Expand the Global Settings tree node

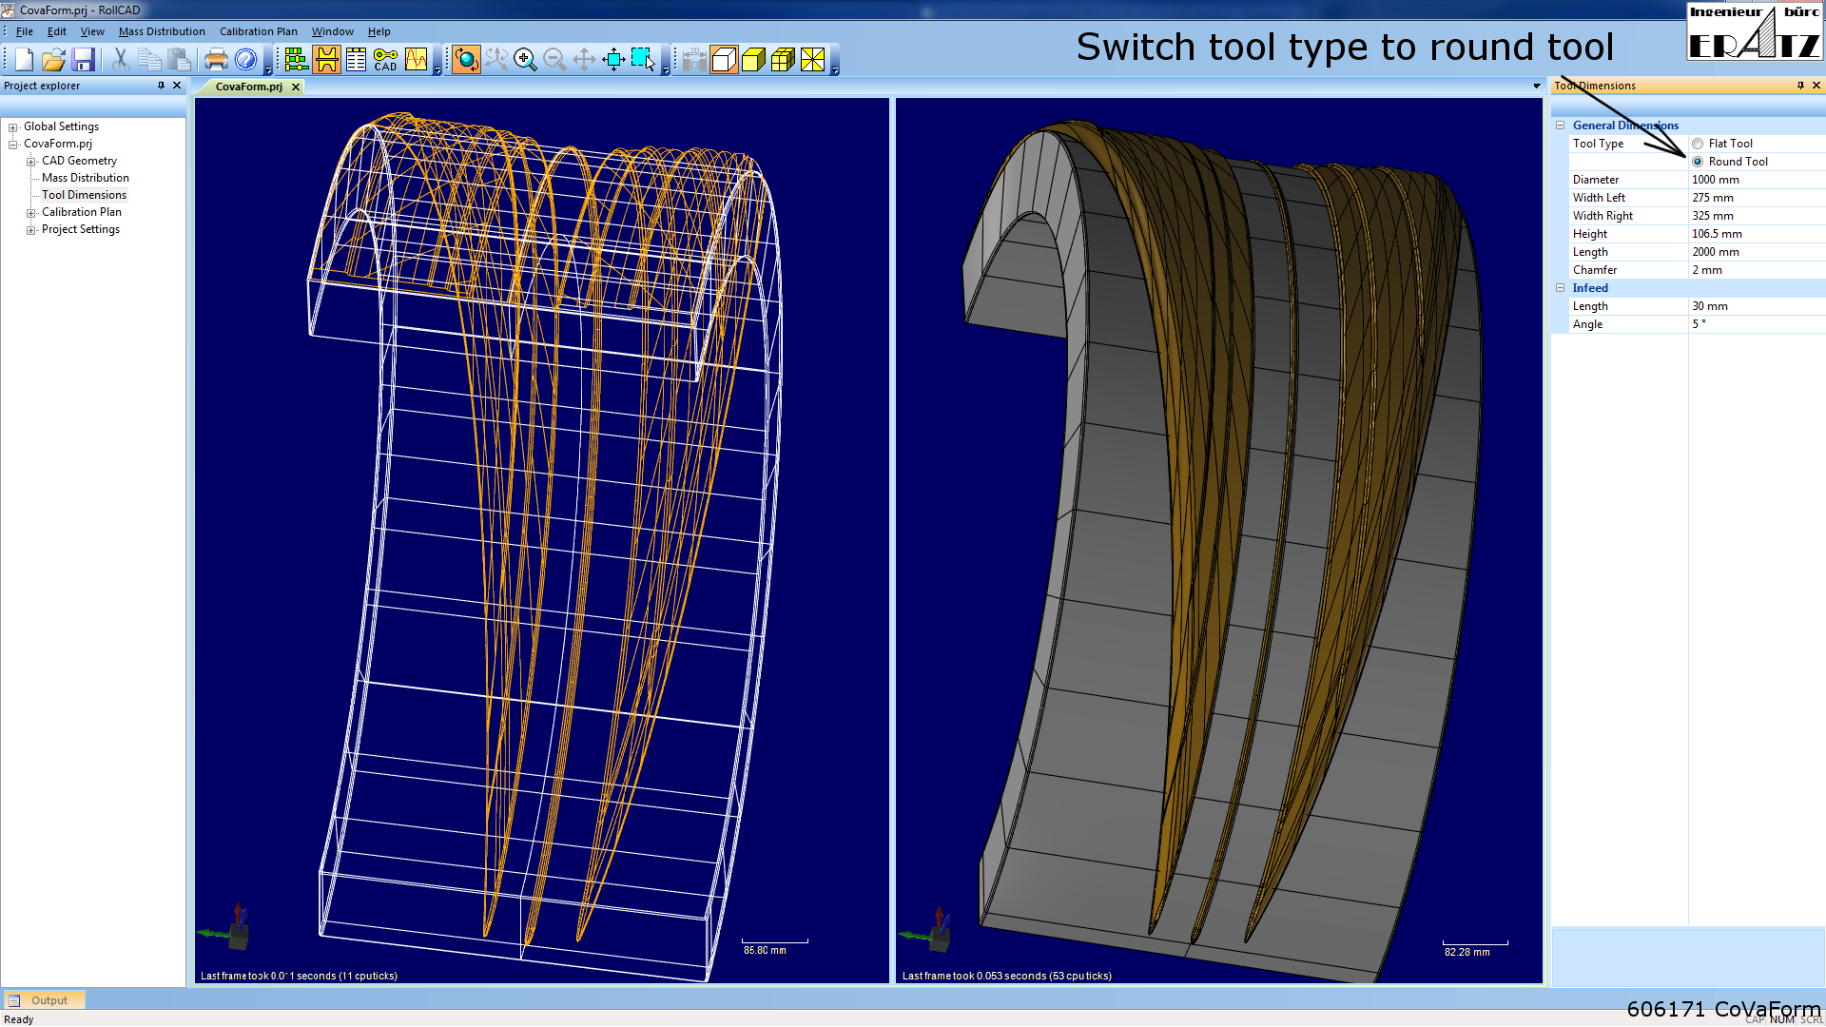tap(13, 127)
